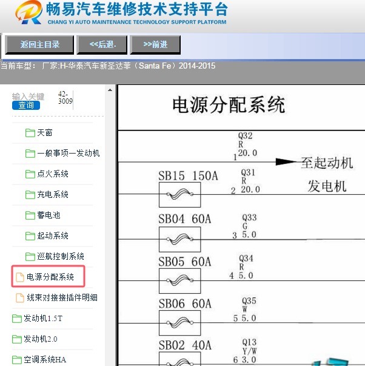Select the 充电系统 tree label
The width and height of the screenshot is (365, 366).
point(53,194)
